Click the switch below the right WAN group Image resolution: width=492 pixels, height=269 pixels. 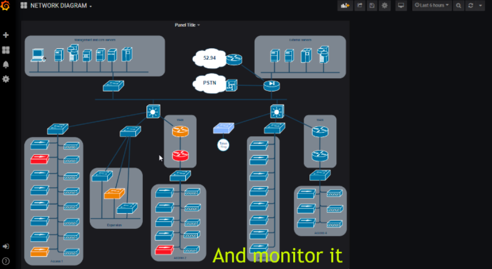point(320,175)
